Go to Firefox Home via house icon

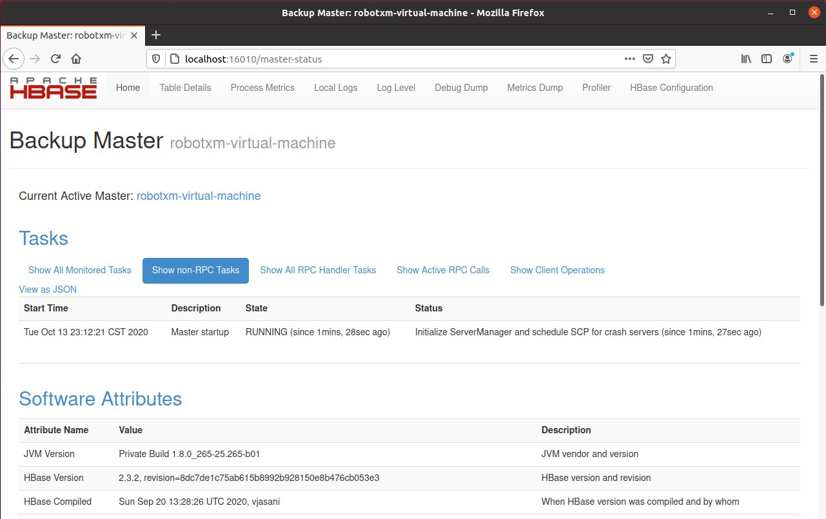click(76, 59)
